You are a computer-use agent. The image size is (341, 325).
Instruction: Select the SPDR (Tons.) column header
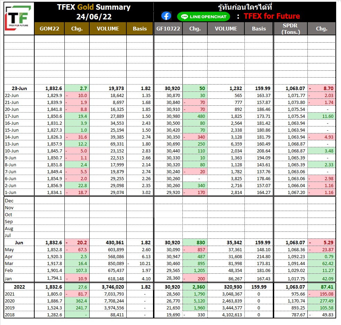coord(290,28)
